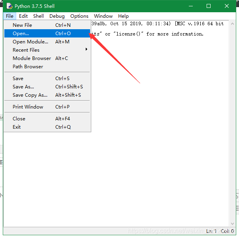Click the Python IDLE icon in title bar
Screen dimensions: 239x238
click(x=9, y=6)
